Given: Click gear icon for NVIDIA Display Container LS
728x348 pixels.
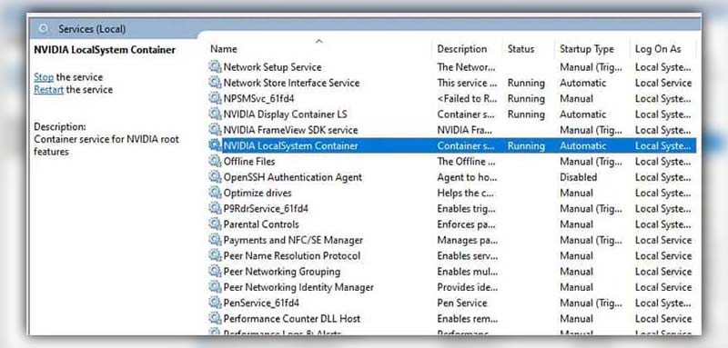Looking at the screenshot, I should (x=215, y=114).
